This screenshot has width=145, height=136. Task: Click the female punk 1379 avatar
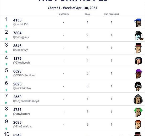click(138, 61)
